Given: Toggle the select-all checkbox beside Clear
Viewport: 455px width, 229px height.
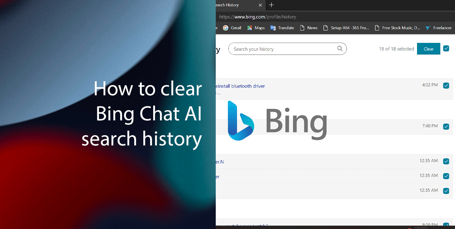Looking at the screenshot, I should (x=446, y=49).
